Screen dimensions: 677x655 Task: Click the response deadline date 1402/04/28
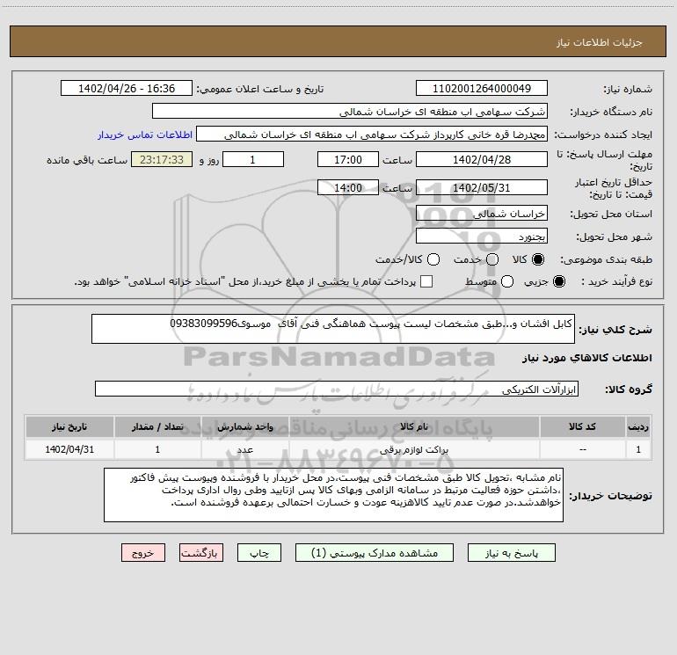click(482, 159)
